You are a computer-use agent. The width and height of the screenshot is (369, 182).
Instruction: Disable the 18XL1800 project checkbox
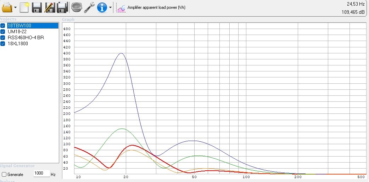3,43
